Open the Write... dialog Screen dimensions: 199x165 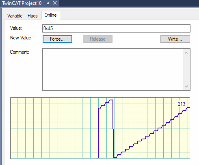(x=175, y=39)
